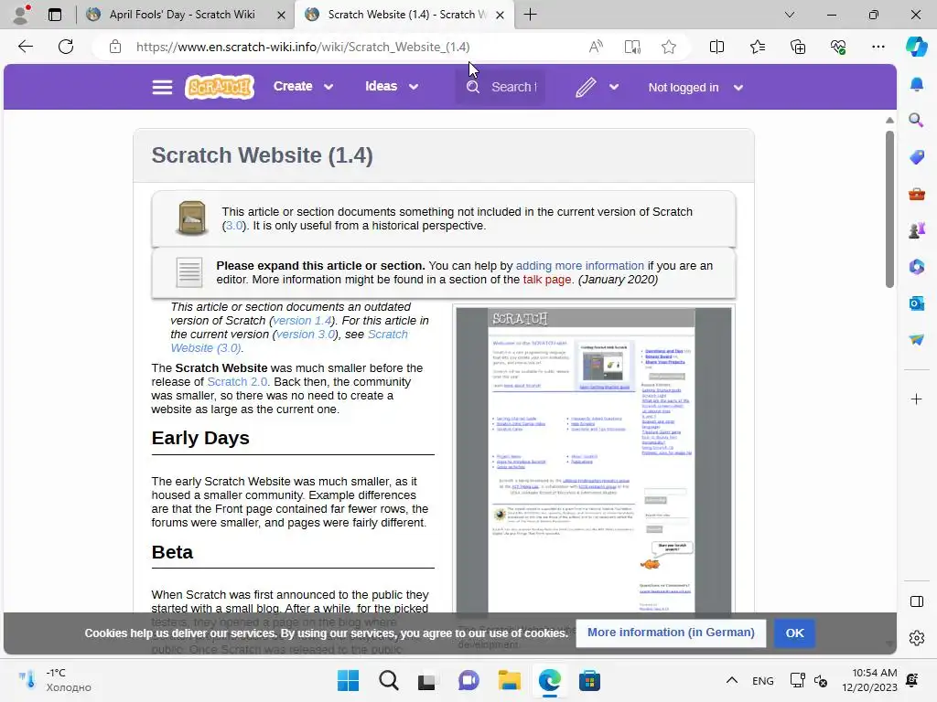Switch to April Fools' Day tab
This screenshot has height=702, width=937.
pyautogui.click(x=182, y=15)
